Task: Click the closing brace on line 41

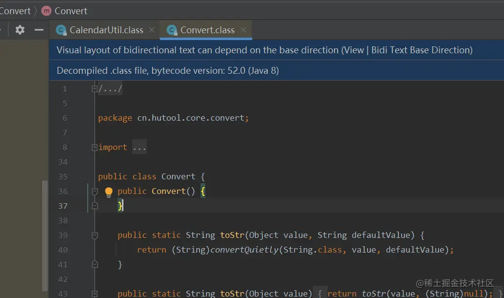Action: [120, 264]
